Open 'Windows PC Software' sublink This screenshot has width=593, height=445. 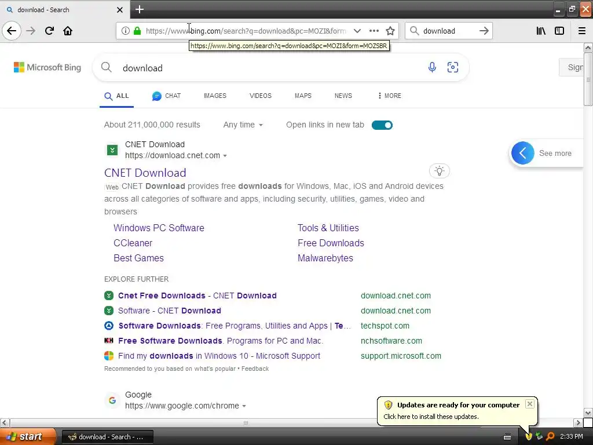pyautogui.click(x=159, y=228)
